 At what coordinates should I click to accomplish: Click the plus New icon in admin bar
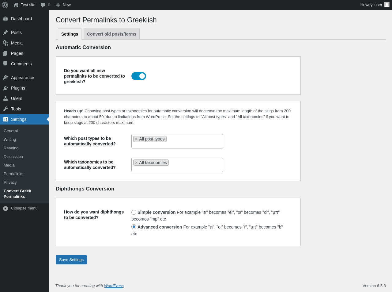pyautogui.click(x=58, y=5)
